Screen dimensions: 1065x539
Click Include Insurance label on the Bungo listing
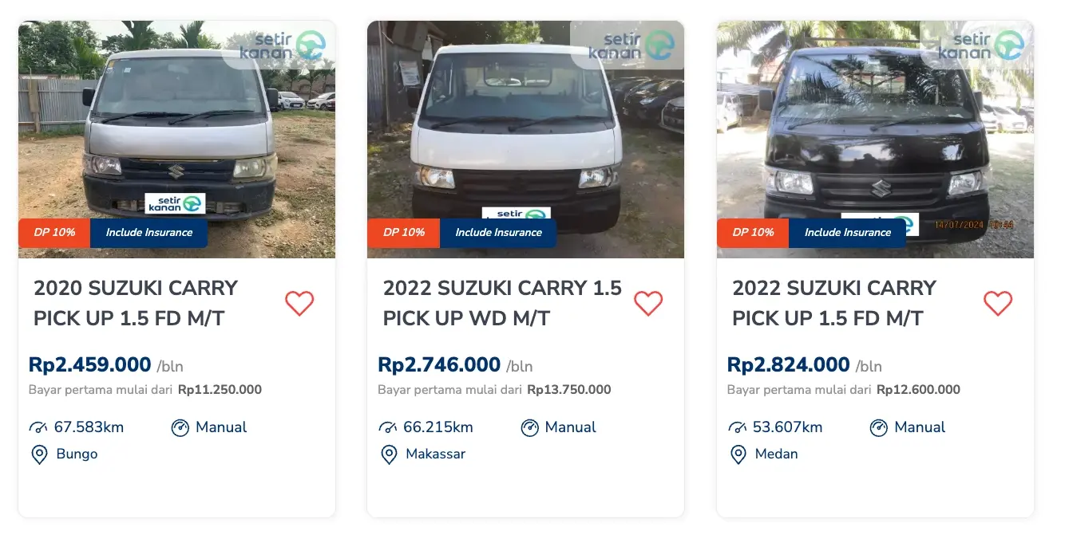point(148,233)
